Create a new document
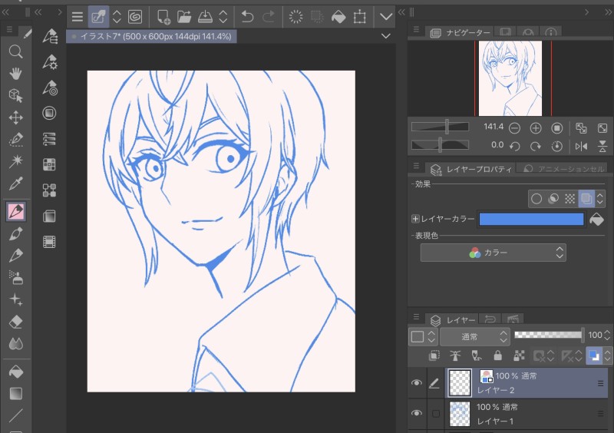Screen dimensions: 614x433 [x=163, y=17]
